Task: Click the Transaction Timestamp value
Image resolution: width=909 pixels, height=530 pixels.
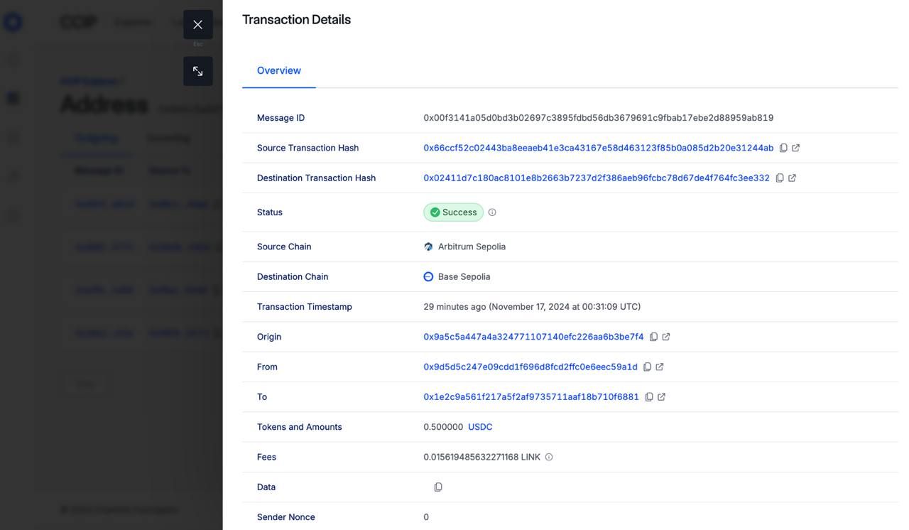Action: click(x=532, y=307)
